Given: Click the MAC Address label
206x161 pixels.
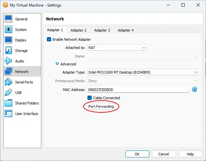Looking at the screenshot, I should (x=74, y=90).
